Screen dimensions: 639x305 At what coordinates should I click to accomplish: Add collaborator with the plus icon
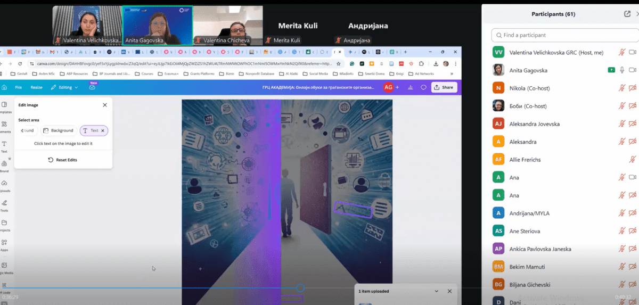[x=397, y=87]
